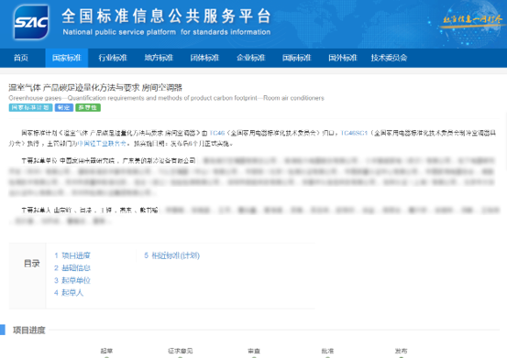The height and width of the screenshot is (358, 507).
Task: Jump to 2 基础信息 section
Action: (x=72, y=268)
